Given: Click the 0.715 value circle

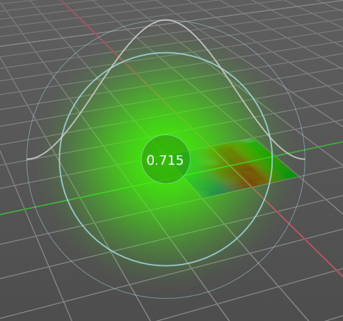Looking at the screenshot, I should [x=166, y=159].
